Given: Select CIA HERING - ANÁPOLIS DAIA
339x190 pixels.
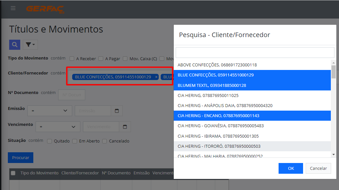Looking at the screenshot, I should coord(252,105).
